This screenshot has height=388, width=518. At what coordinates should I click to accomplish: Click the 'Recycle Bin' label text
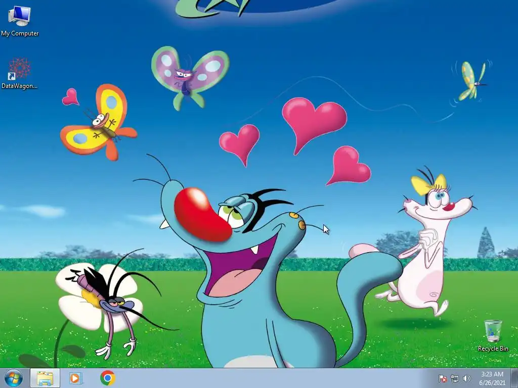coord(493,349)
